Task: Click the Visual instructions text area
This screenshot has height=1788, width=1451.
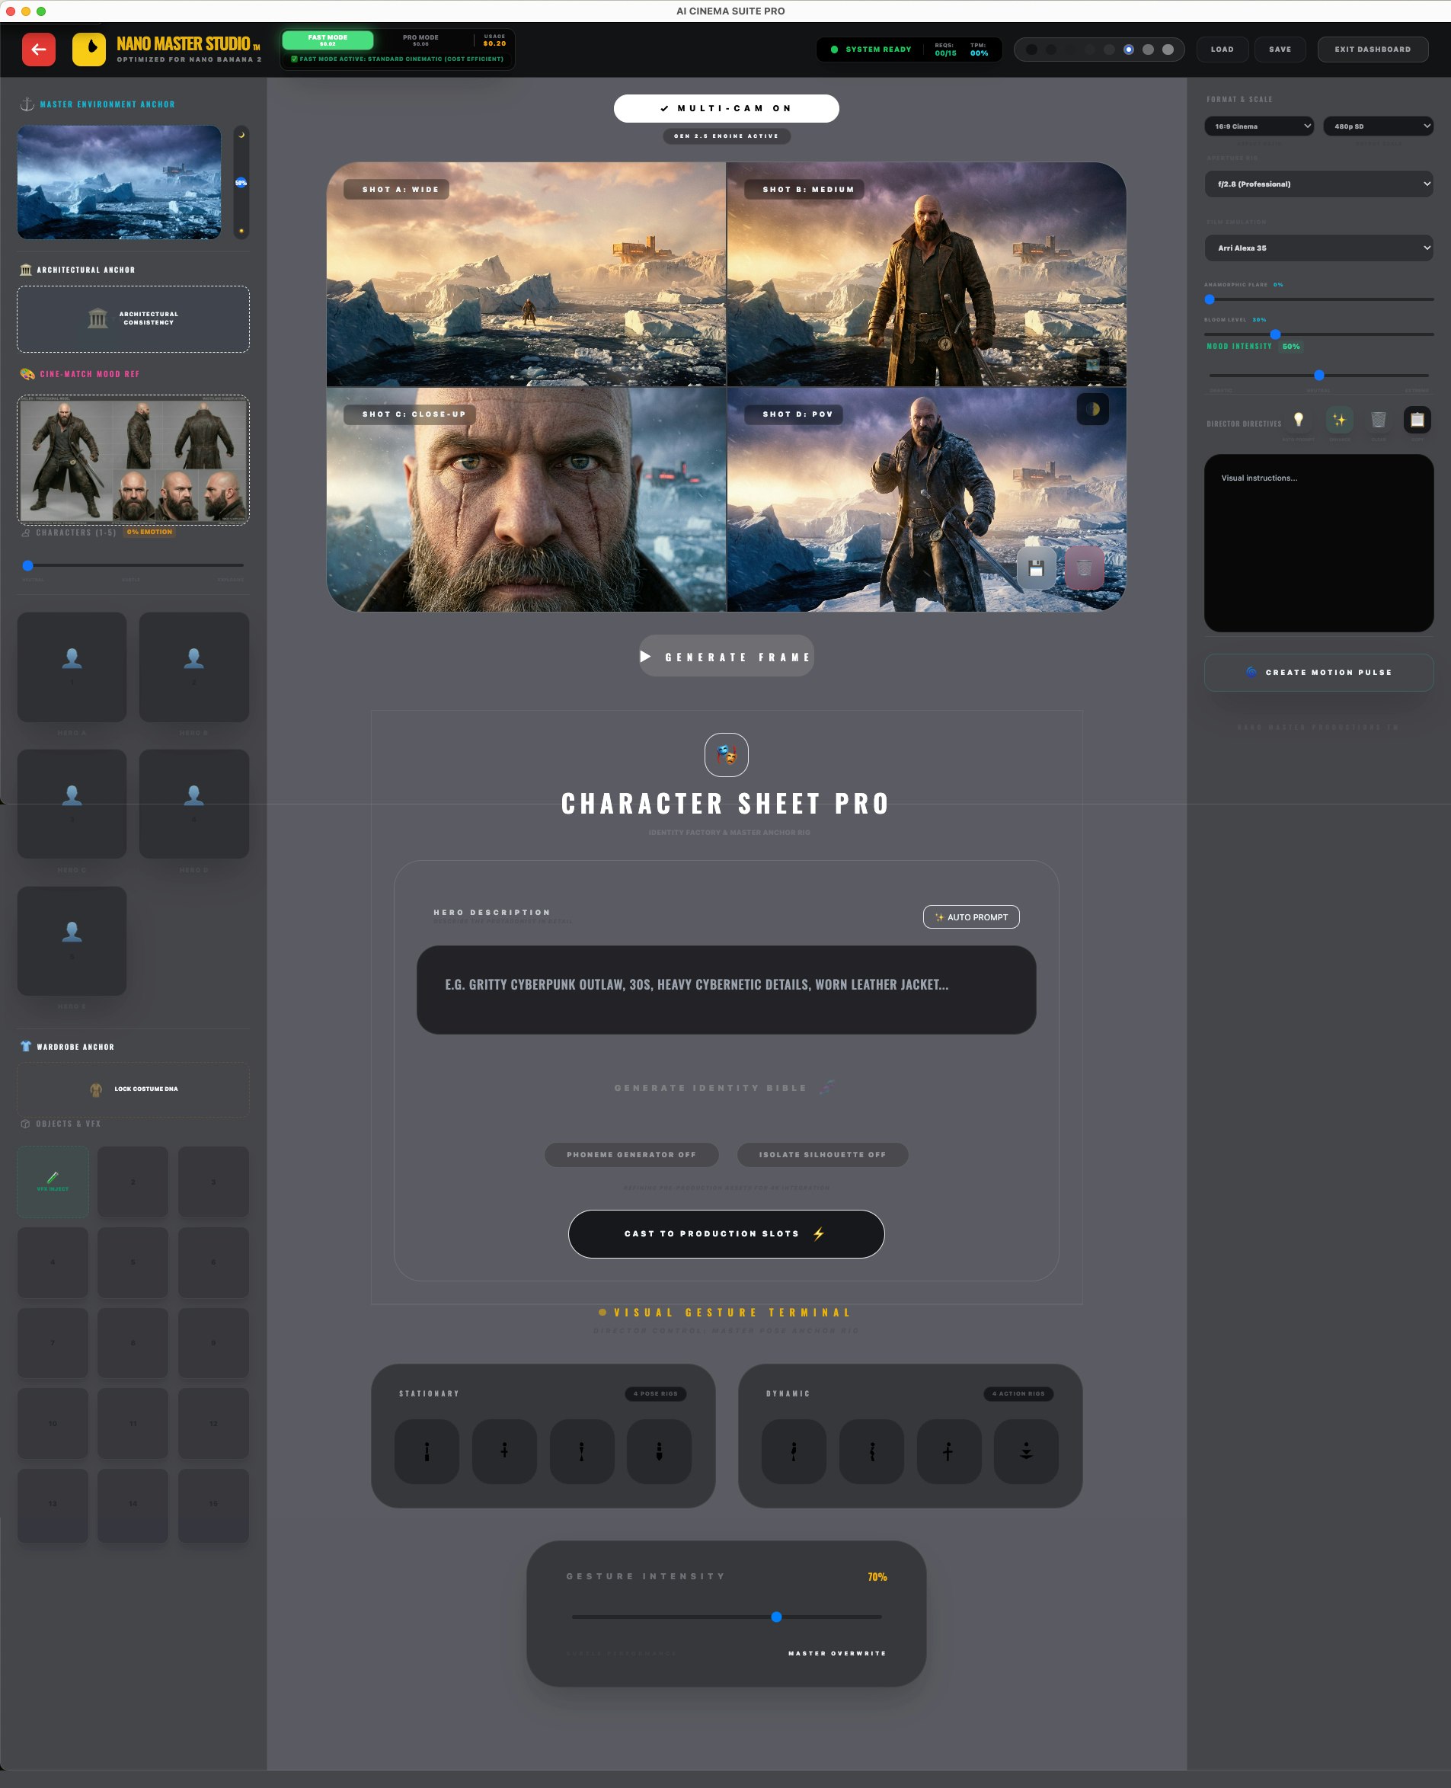Action: click(1319, 543)
